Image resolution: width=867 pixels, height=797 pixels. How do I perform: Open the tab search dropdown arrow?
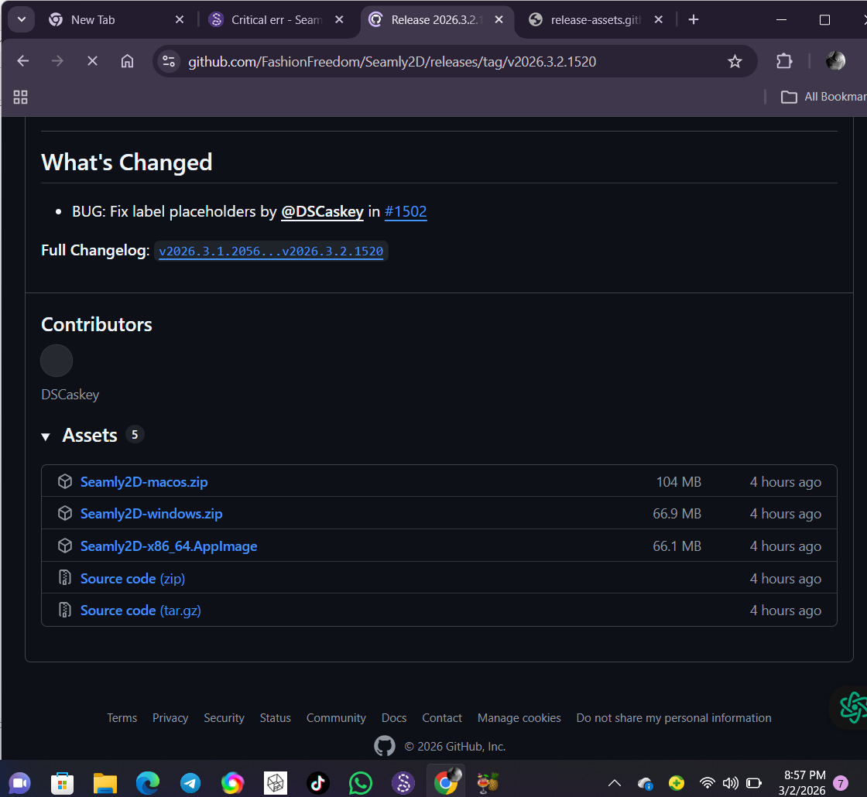(21, 20)
